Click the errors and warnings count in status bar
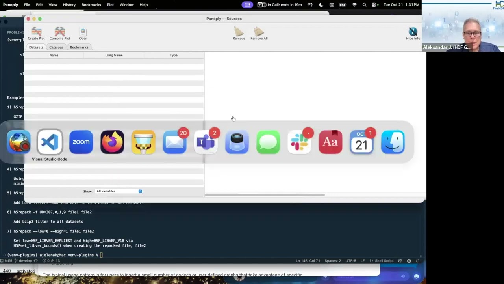The height and width of the screenshot is (284, 504). point(51,261)
